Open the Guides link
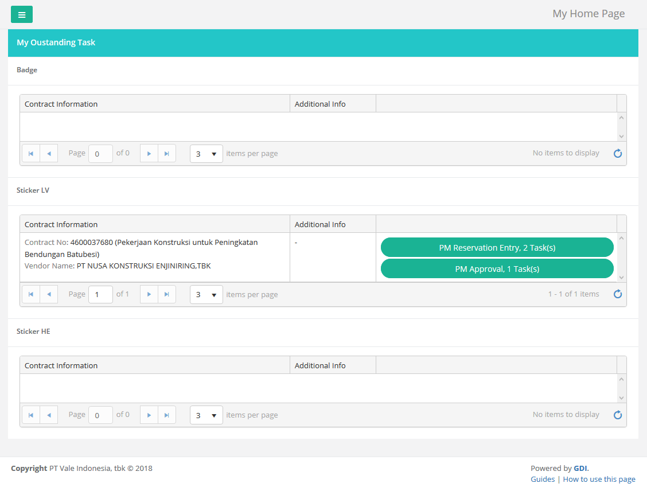This screenshot has height=495, width=647. pos(543,480)
